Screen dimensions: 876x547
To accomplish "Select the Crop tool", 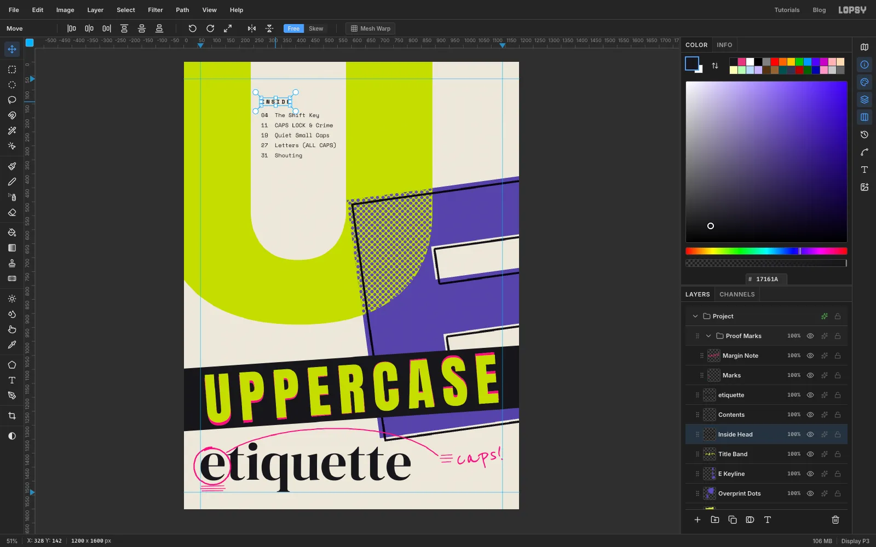I will coord(12,416).
